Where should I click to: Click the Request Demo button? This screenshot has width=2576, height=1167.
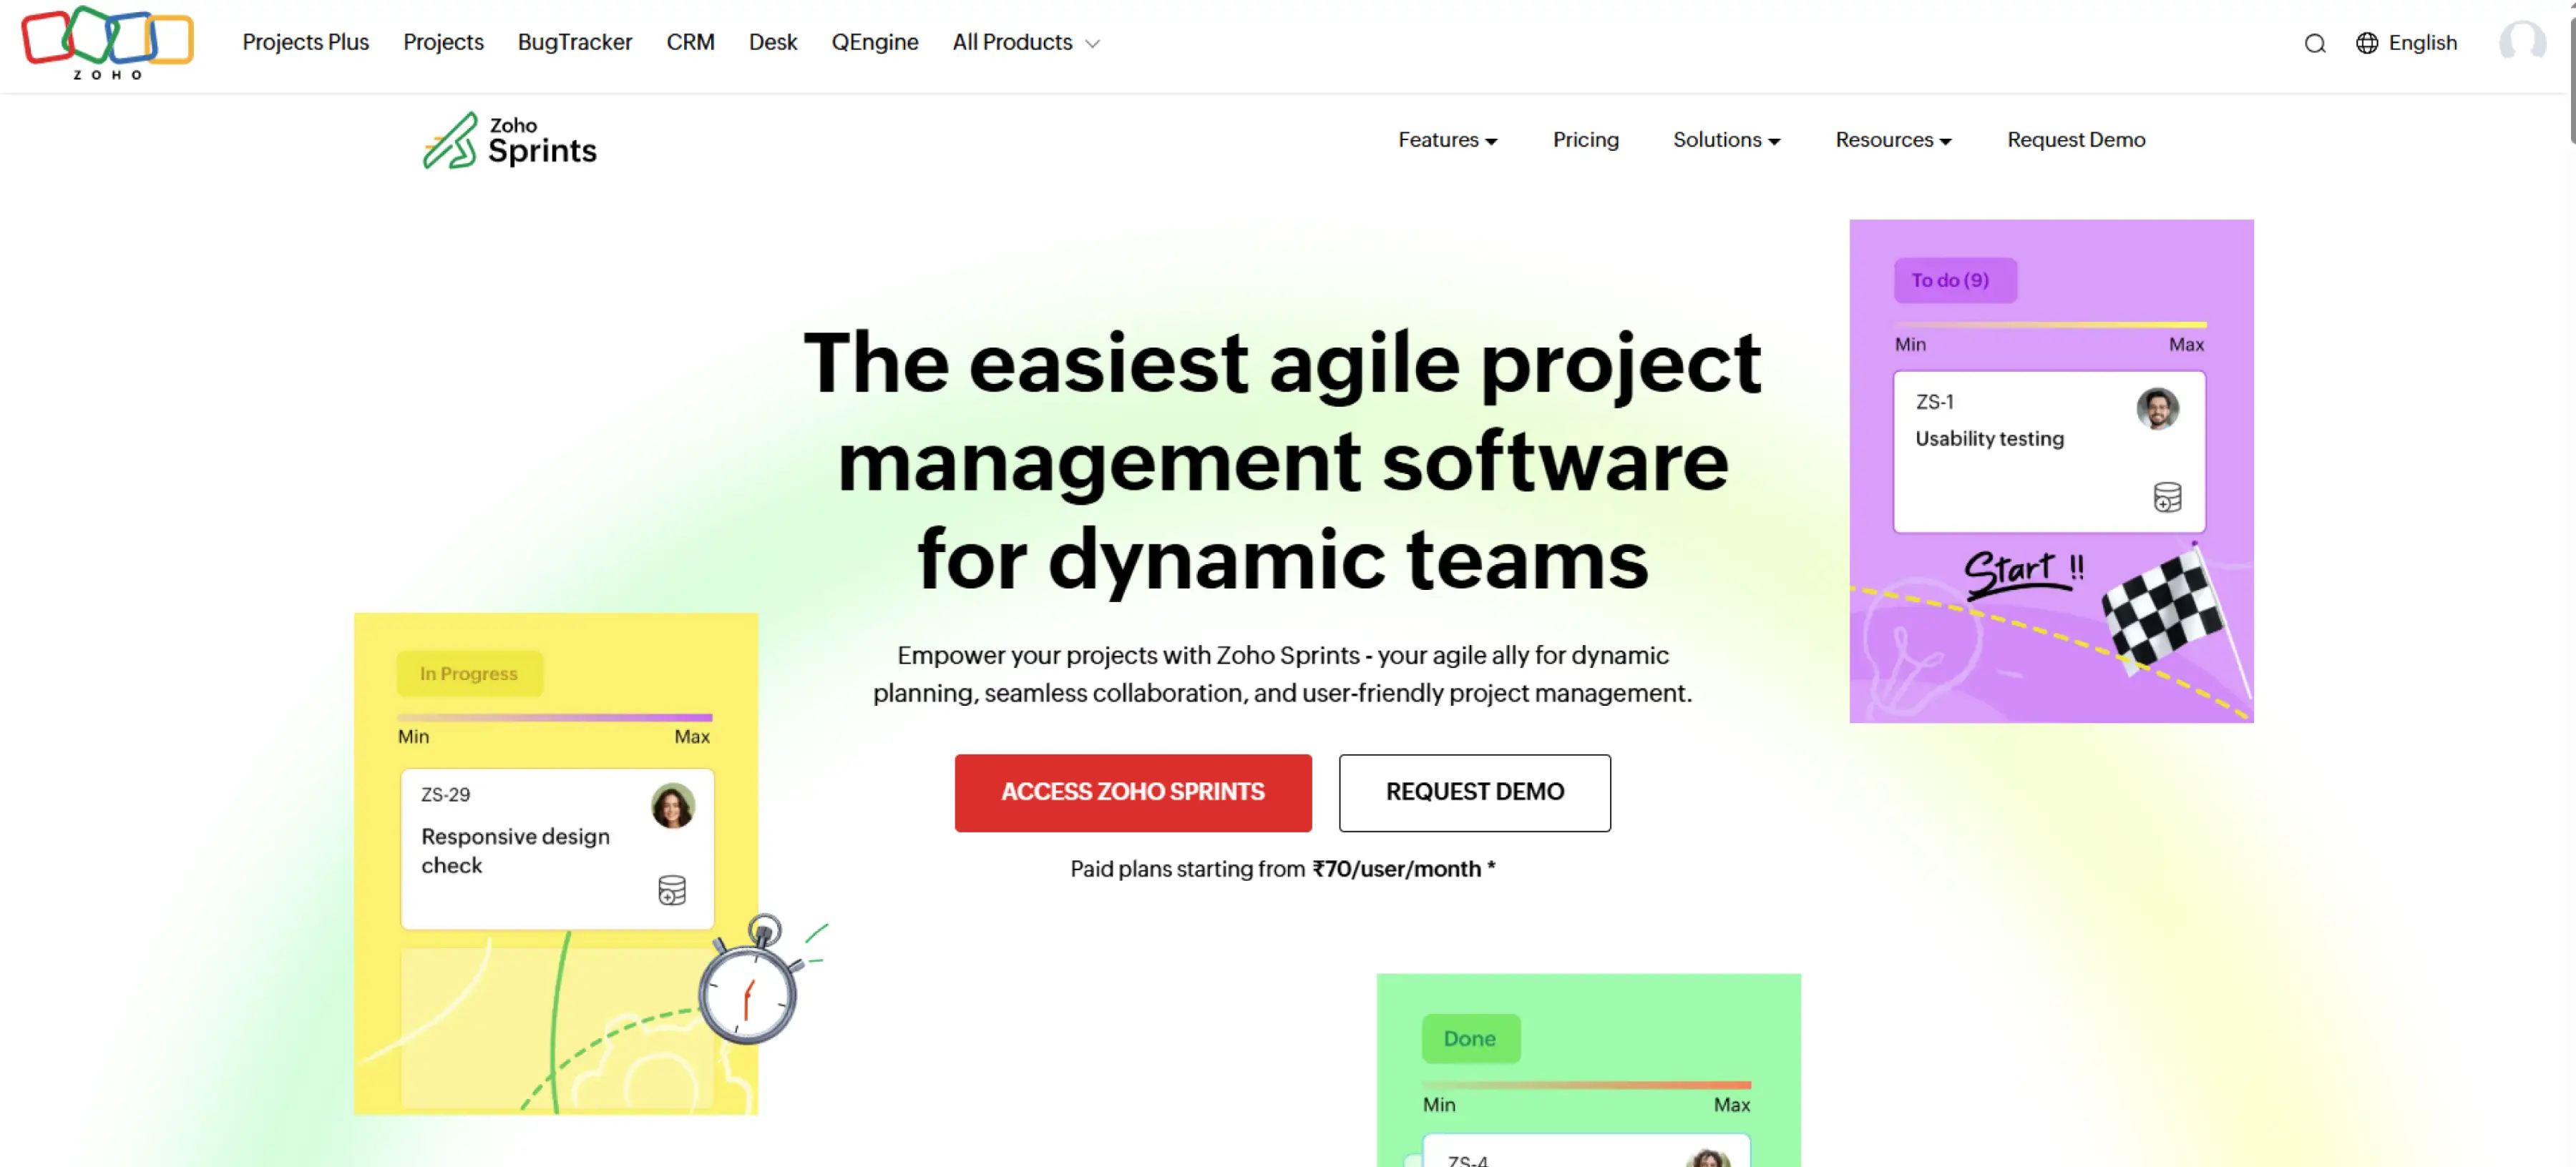coord(1474,792)
